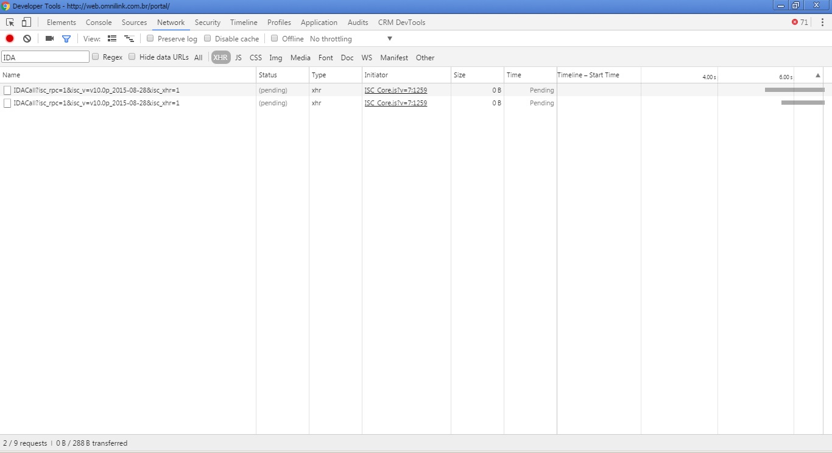Open the DevTools three-dot menu
The height and width of the screenshot is (453, 832).
coord(822,23)
